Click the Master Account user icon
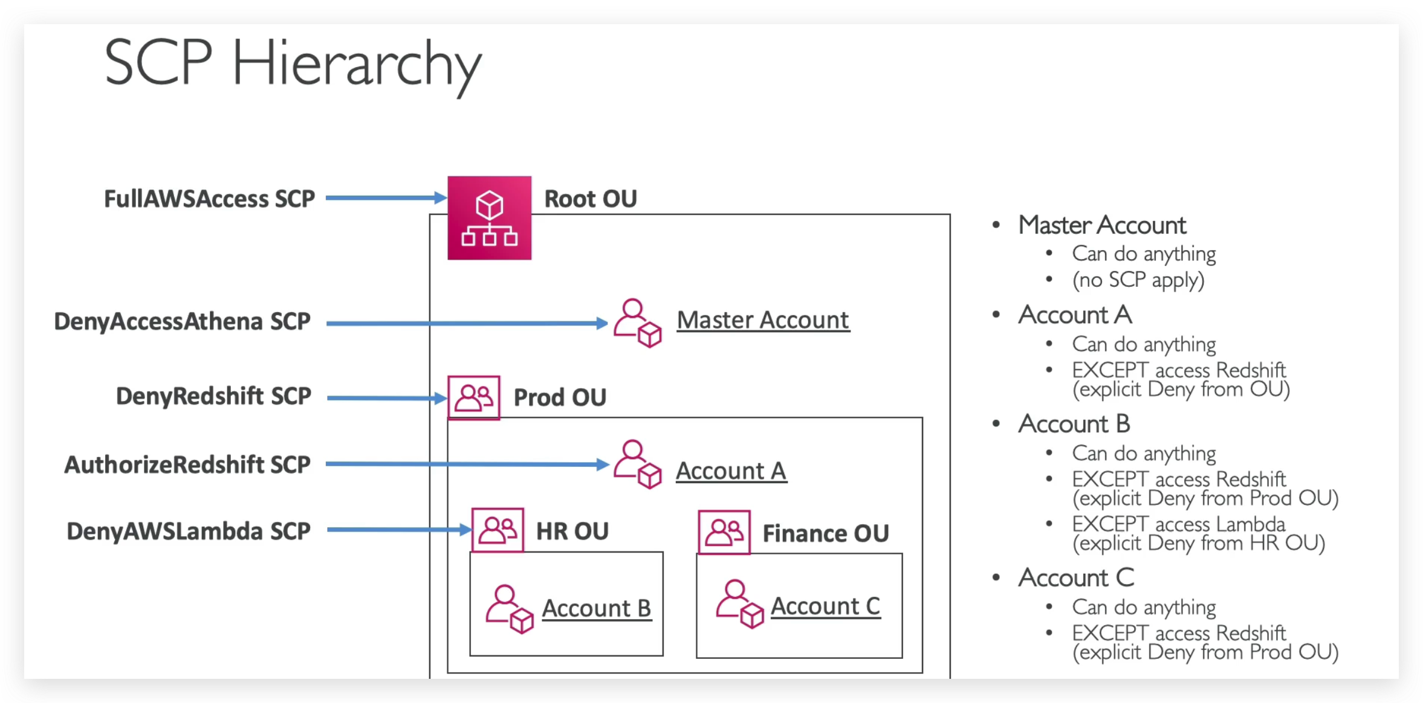The width and height of the screenshot is (1423, 703). [637, 323]
